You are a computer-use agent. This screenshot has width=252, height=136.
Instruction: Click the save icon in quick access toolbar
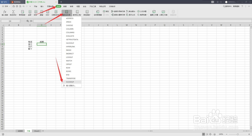click(x=14, y=7)
